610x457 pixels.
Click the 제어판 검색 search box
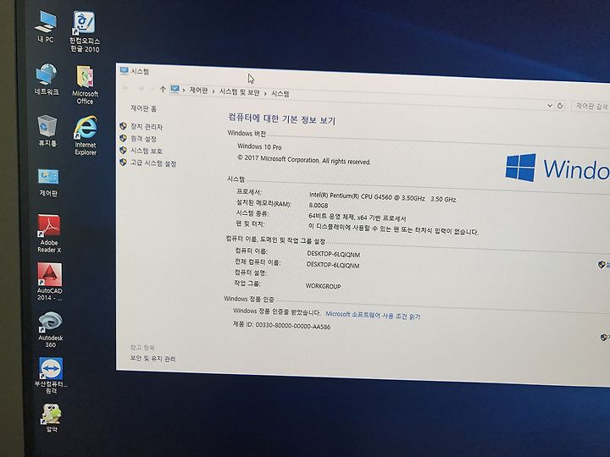pyautogui.click(x=591, y=106)
